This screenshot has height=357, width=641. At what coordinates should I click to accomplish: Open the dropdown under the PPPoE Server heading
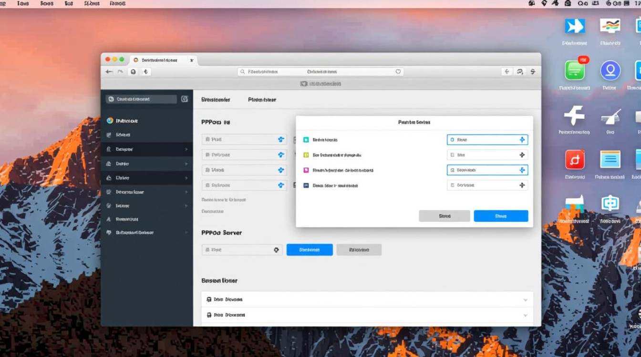(242, 249)
